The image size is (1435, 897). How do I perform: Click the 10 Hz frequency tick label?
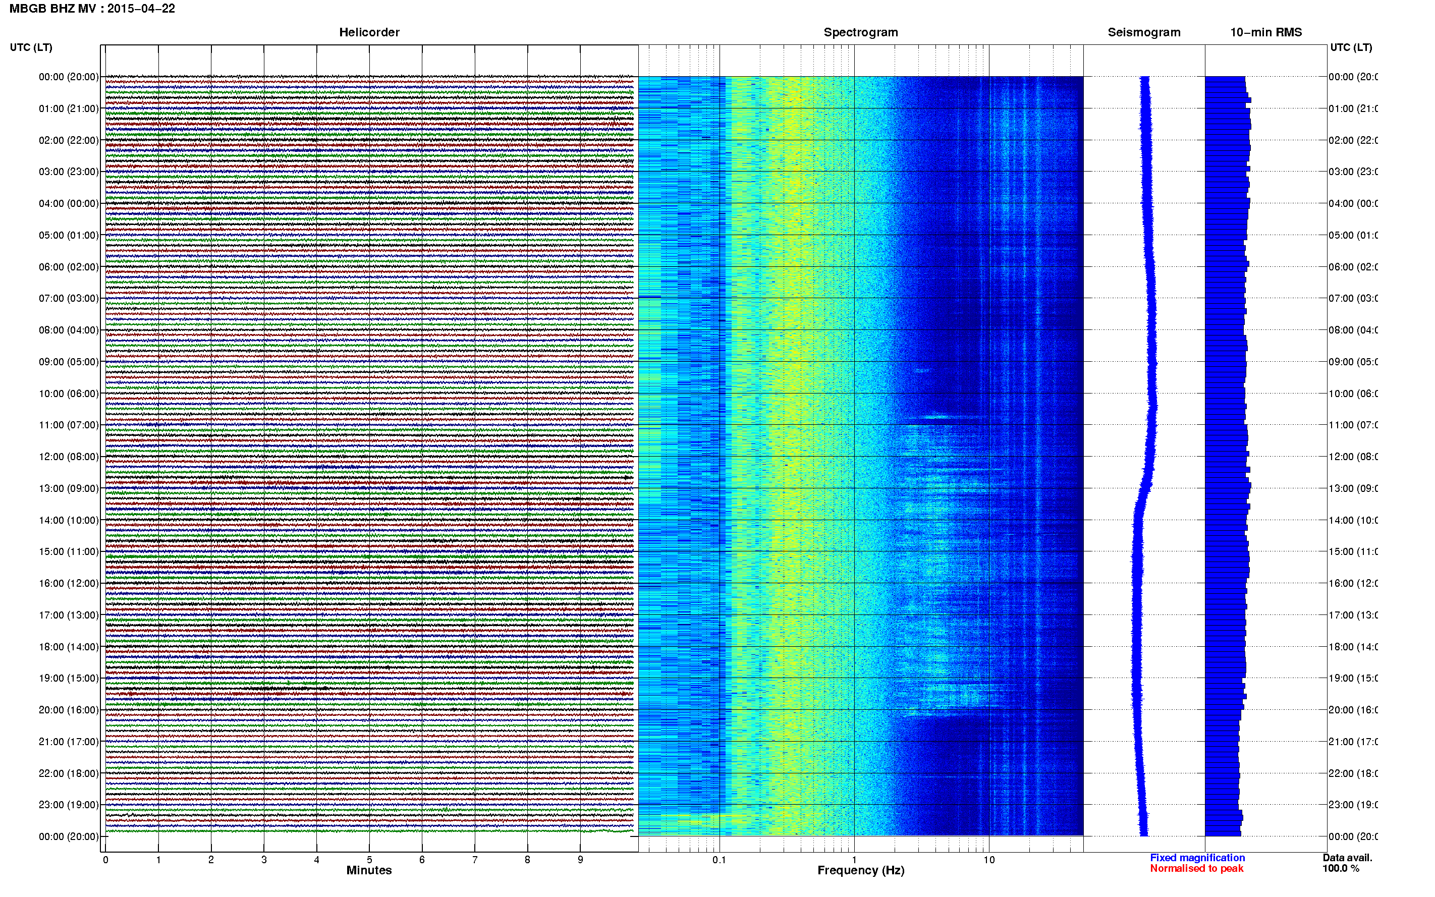[989, 860]
